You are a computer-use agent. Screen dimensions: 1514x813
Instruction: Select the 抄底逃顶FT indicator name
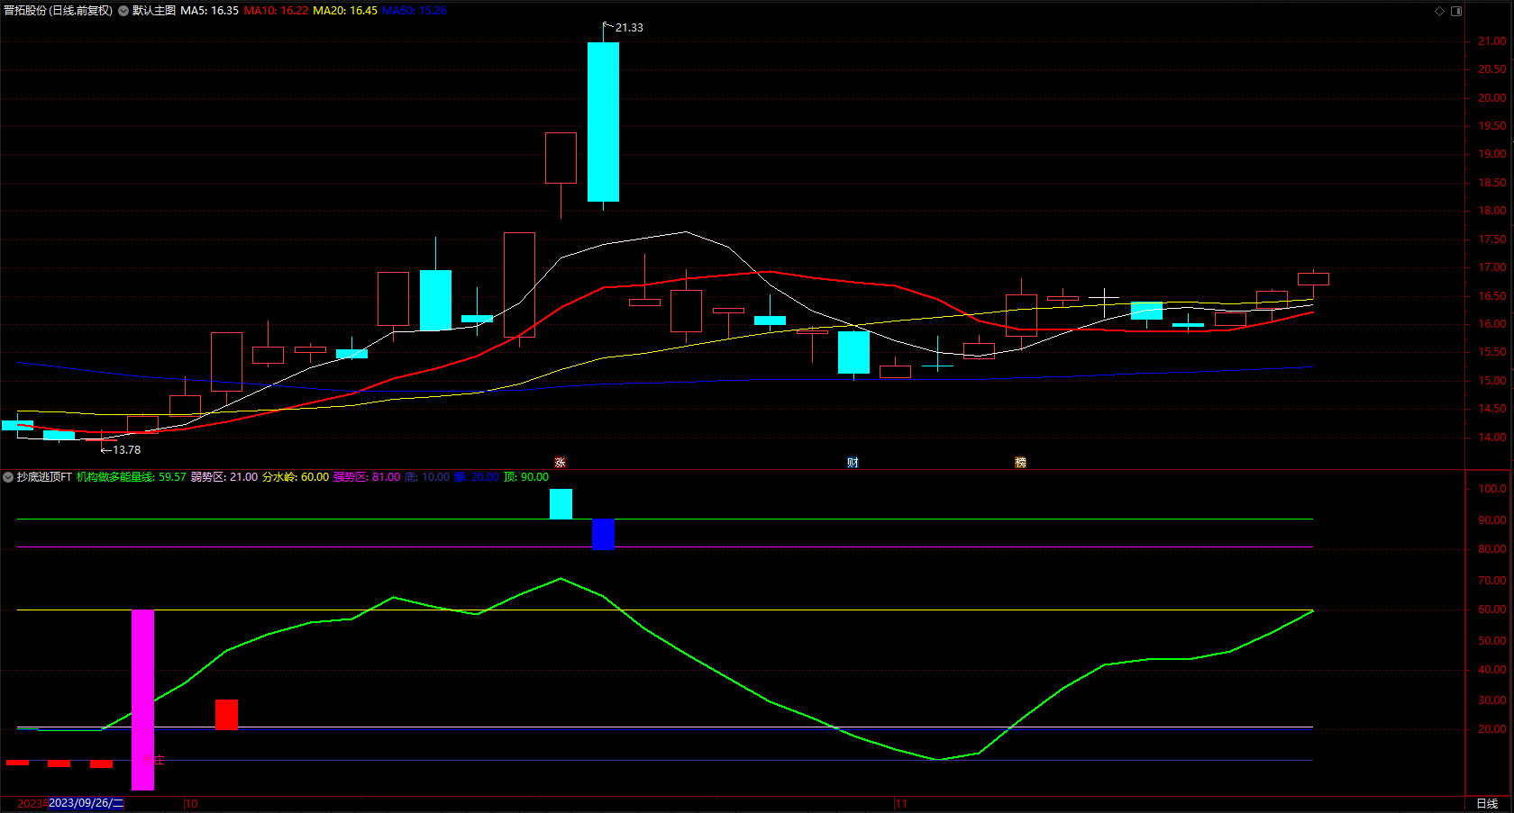[x=44, y=477]
